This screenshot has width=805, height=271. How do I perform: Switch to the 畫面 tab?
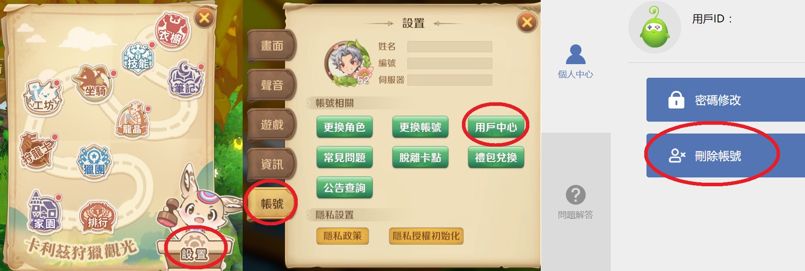272,46
